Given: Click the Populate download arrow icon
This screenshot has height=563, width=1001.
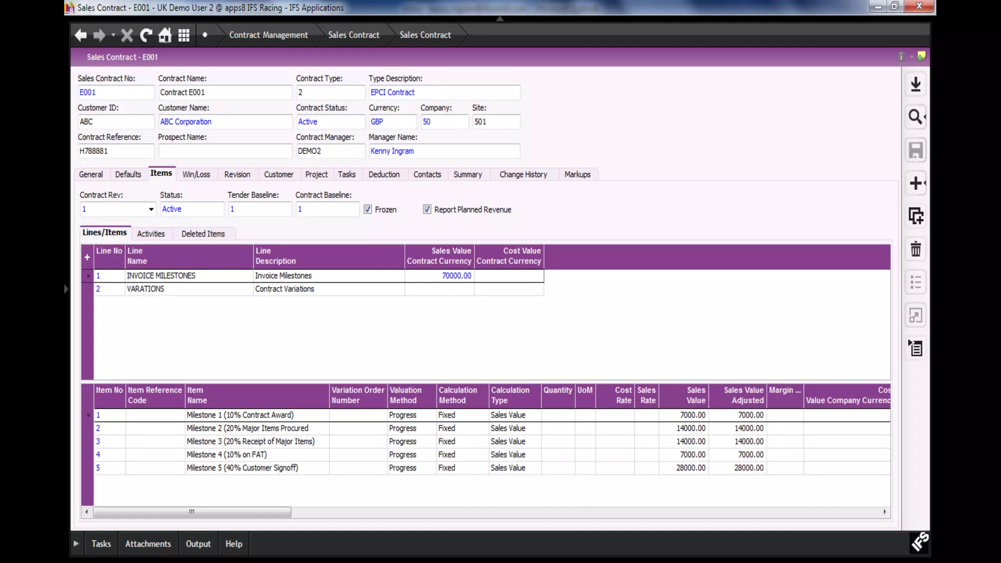Looking at the screenshot, I should [x=915, y=84].
